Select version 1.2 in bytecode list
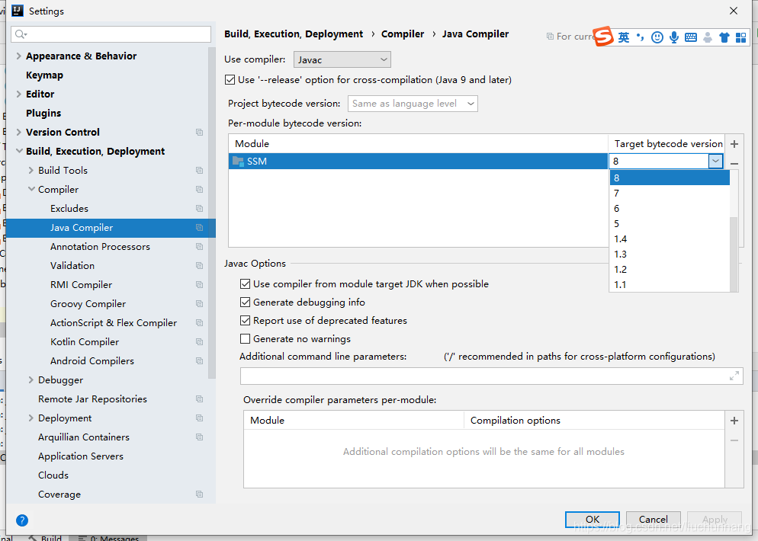 tap(670, 270)
